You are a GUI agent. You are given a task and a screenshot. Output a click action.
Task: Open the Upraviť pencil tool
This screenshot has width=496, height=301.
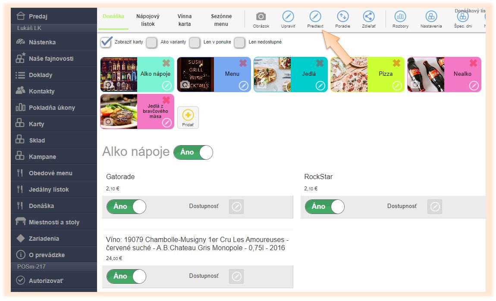[288, 16]
